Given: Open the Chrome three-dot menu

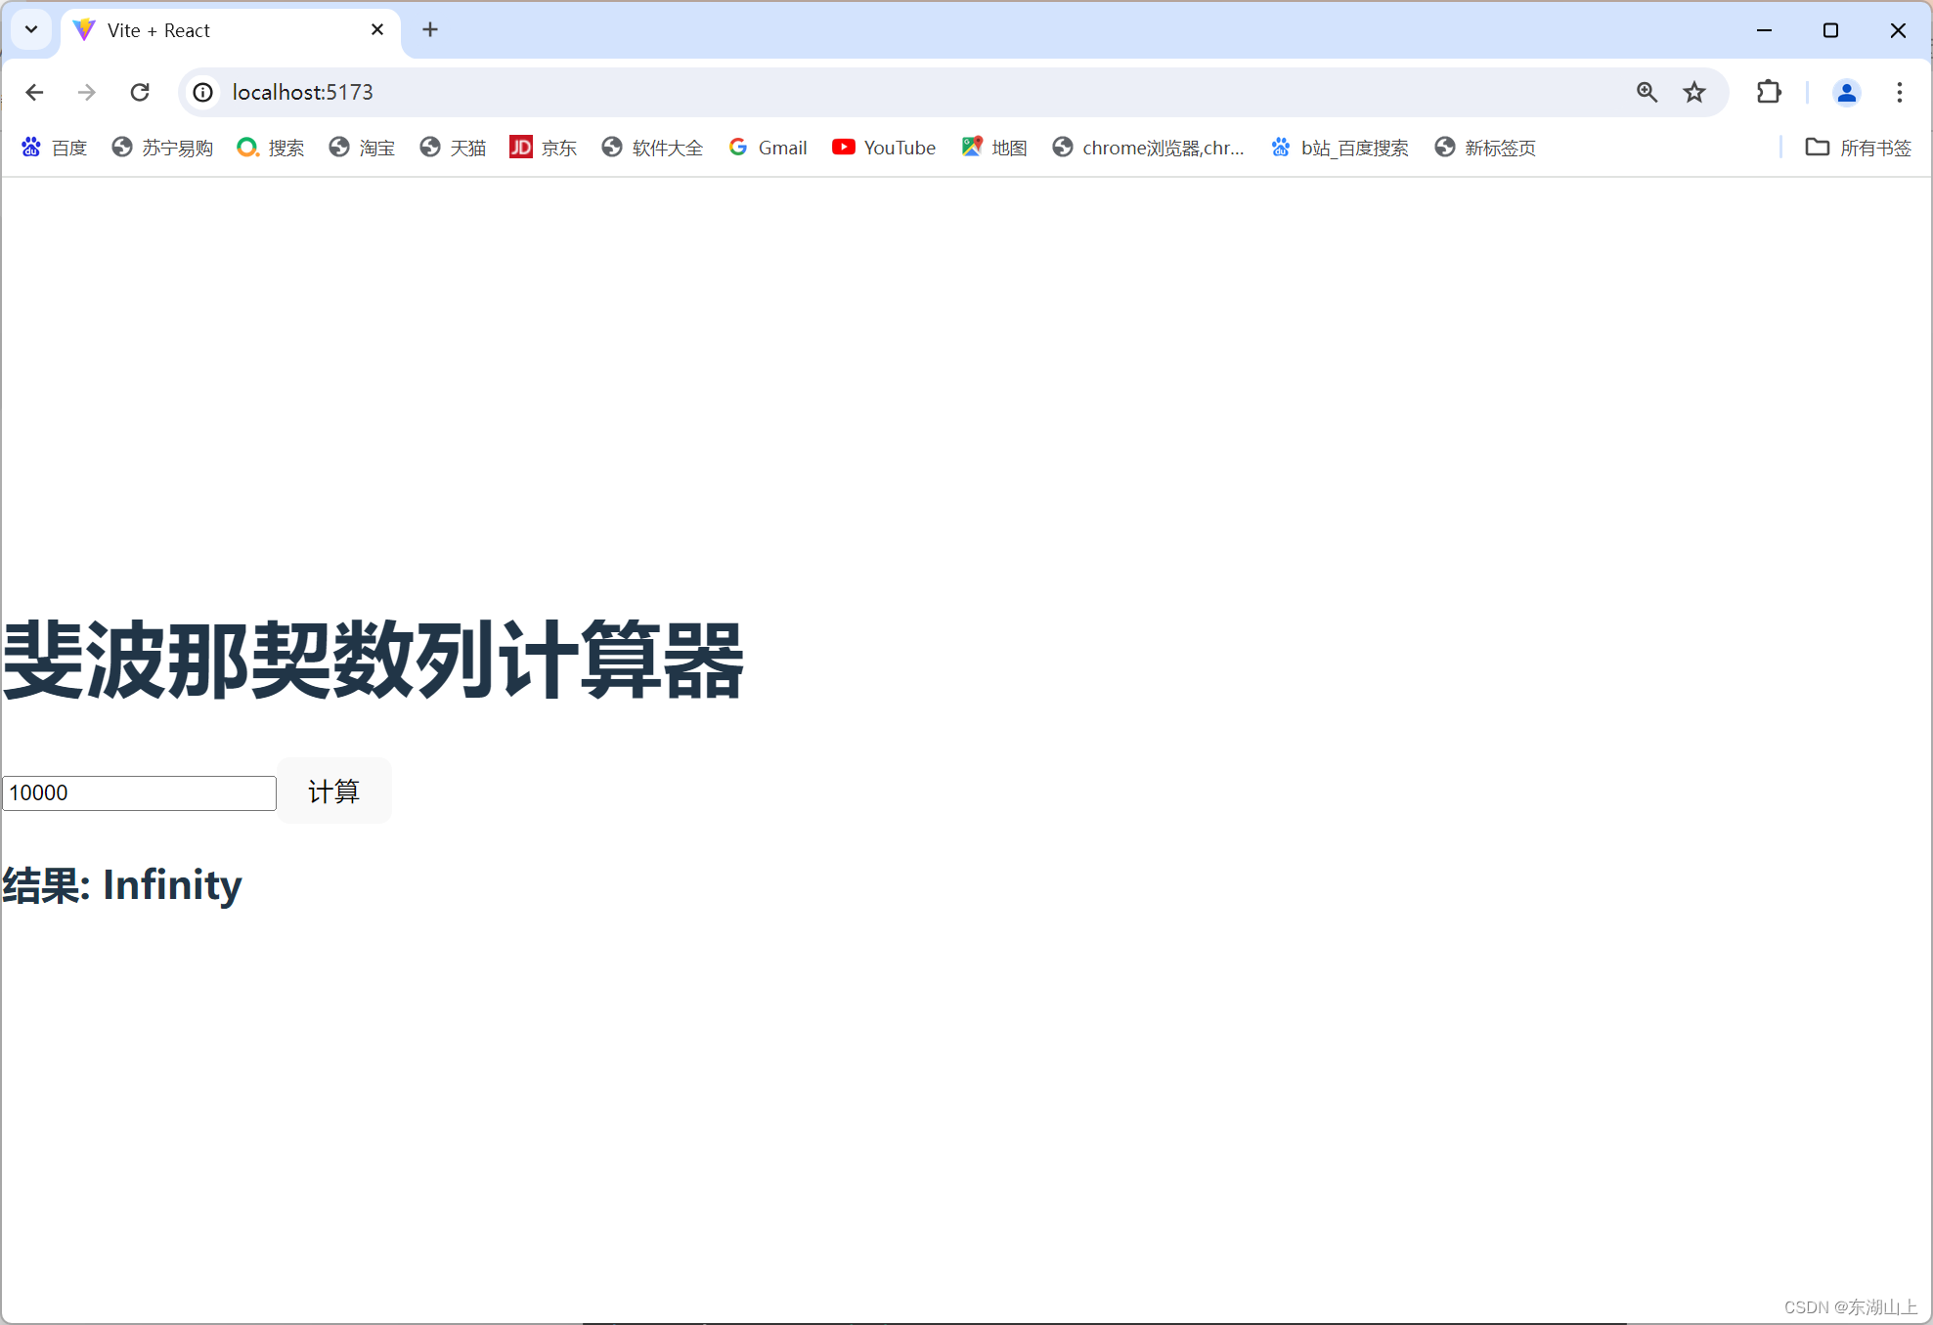Looking at the screenshot, I should (1899, 92).
